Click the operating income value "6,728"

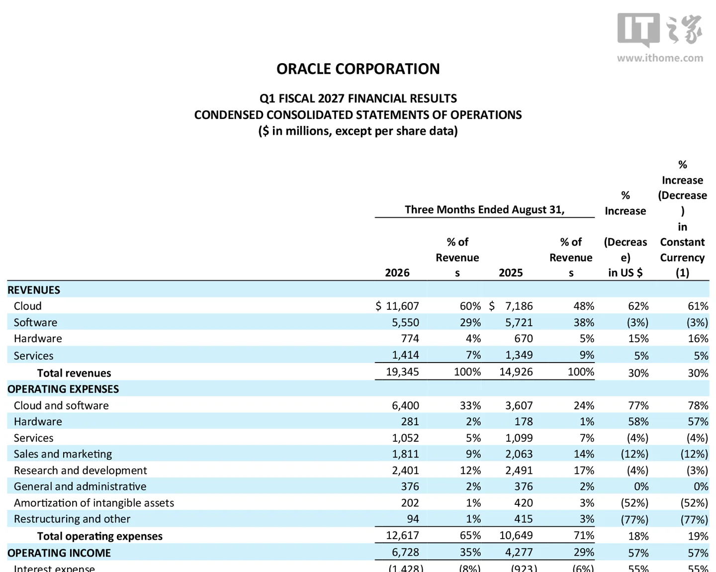pyautogui.click(x=405, y=552)
